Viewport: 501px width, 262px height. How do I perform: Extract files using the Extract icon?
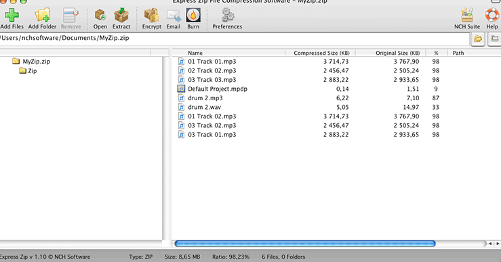click(121, 15)
